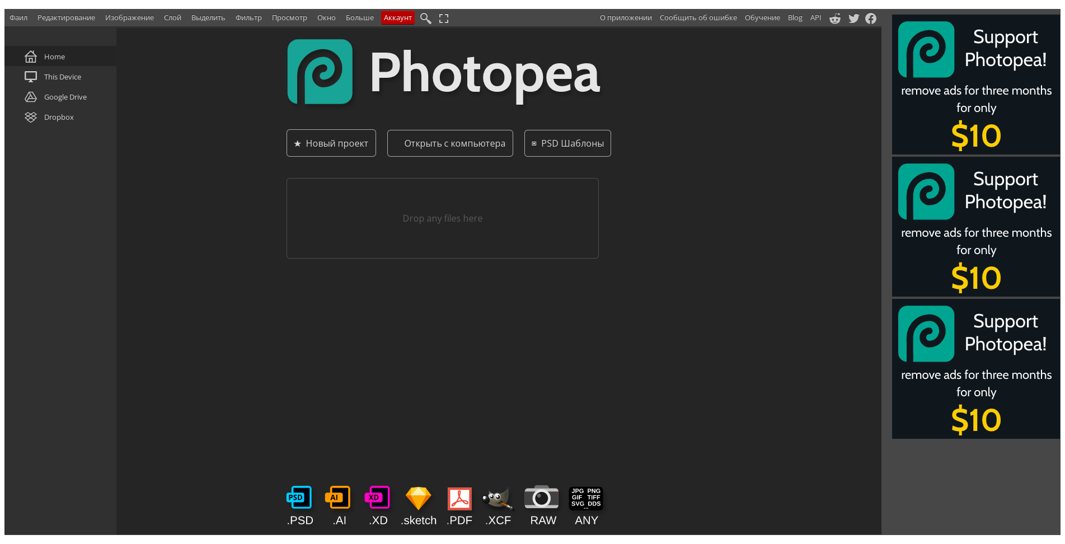Viewport: 1065px width, 544px height.
Task: Open the О приложении link
Action: point(626,18)
